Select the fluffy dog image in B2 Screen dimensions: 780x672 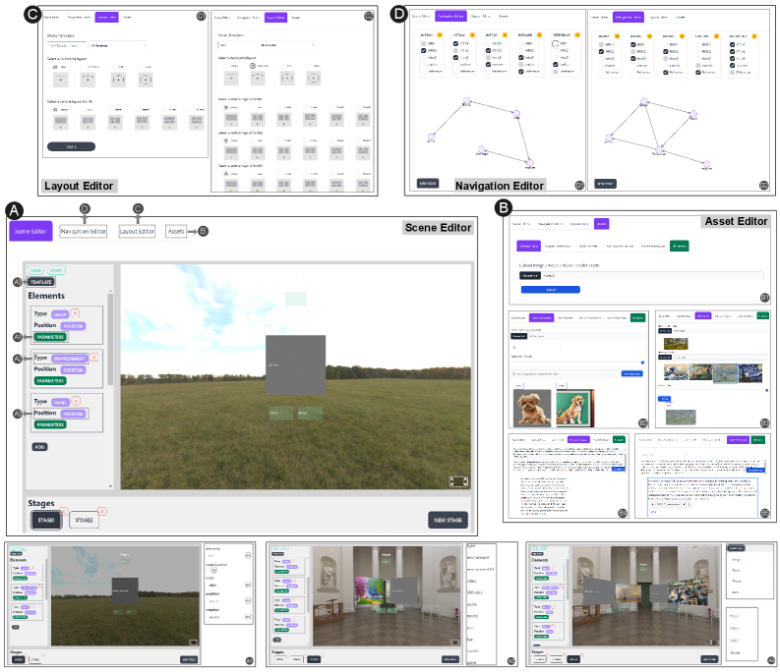click(532, 408)
